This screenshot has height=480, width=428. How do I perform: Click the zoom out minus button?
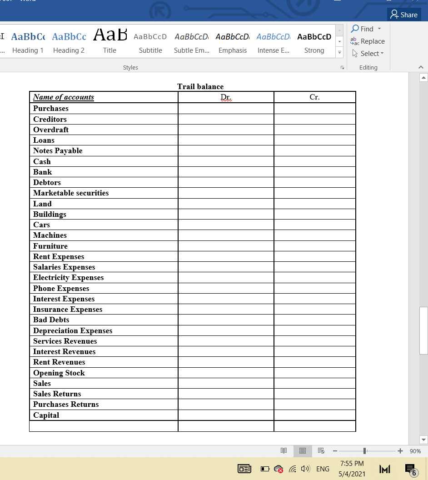tap(335, 451)
